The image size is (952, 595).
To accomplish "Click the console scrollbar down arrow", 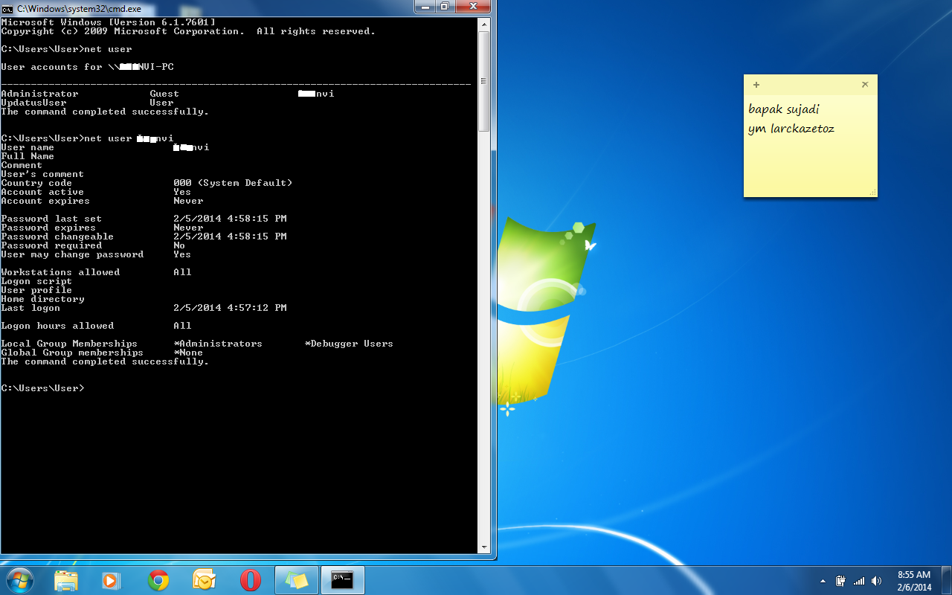I will click(x=483, y=547).
